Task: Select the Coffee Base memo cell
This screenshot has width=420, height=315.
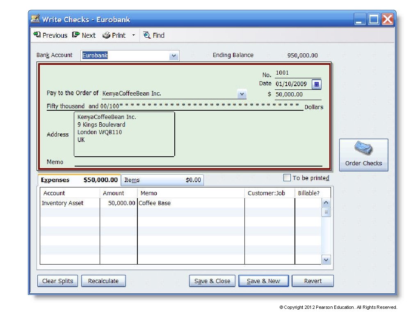Action: 191,203
